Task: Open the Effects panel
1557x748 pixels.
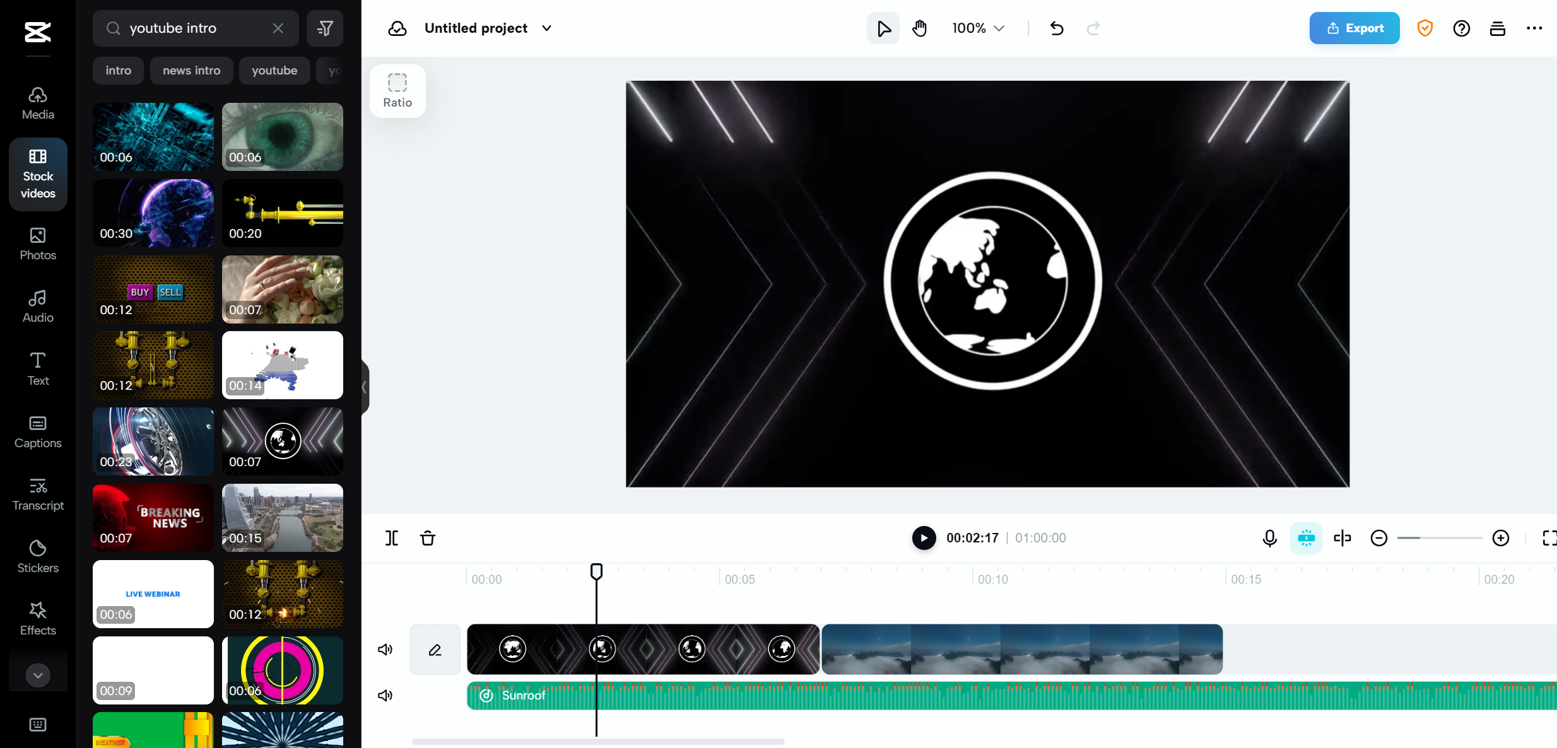Action: tap(37, 618)
